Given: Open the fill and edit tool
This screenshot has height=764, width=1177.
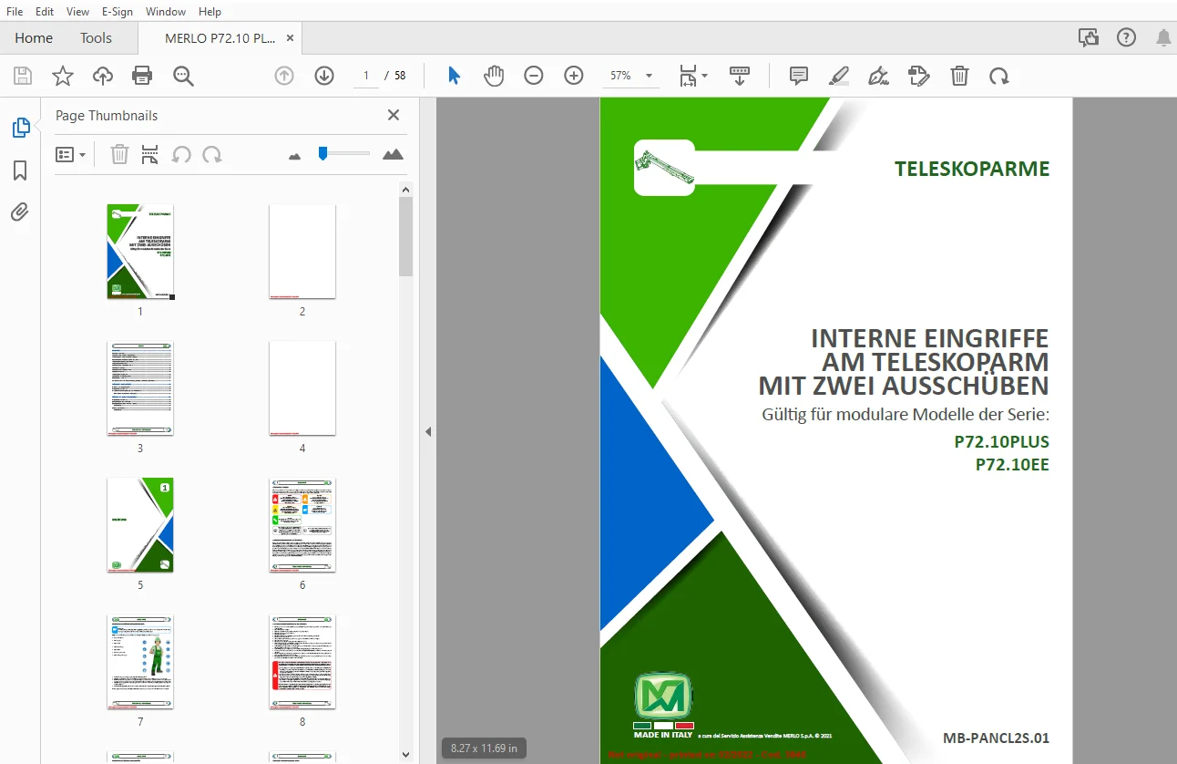Looking at the screenshot, I should pos(919,76).
